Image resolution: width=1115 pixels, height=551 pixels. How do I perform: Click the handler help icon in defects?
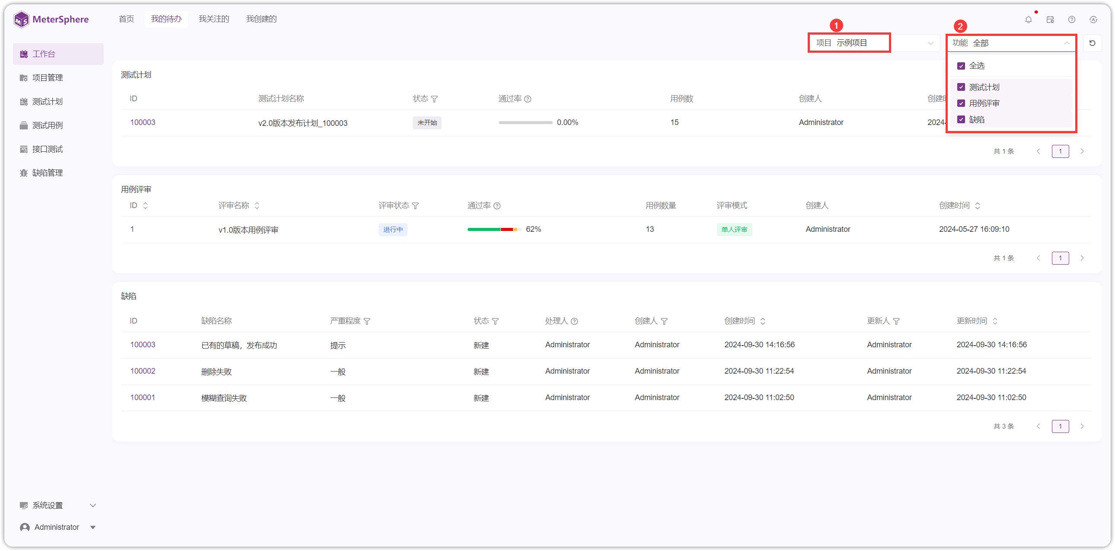(x=574, y=321)
